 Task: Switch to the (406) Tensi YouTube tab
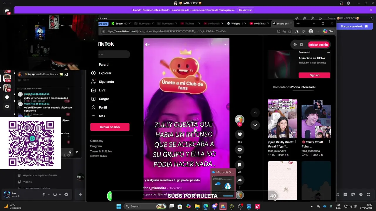tap(260, 23)
